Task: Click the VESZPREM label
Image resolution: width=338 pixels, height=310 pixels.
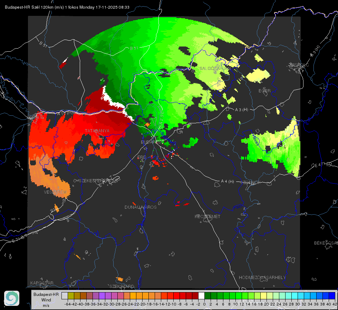Action: point(55,192)
